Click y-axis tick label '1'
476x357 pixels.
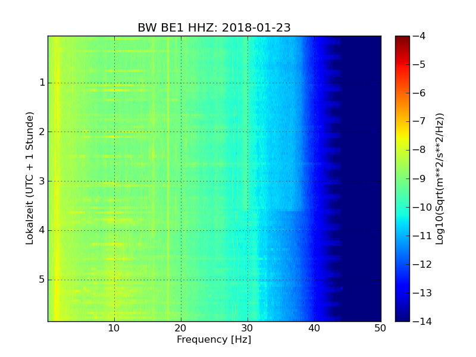tap(42, 83)
